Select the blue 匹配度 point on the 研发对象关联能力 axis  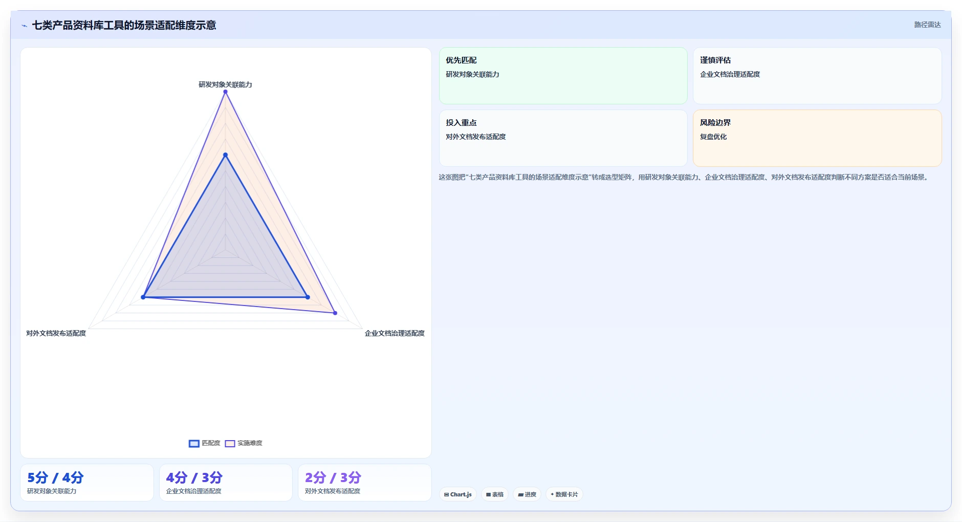[225, 155]
